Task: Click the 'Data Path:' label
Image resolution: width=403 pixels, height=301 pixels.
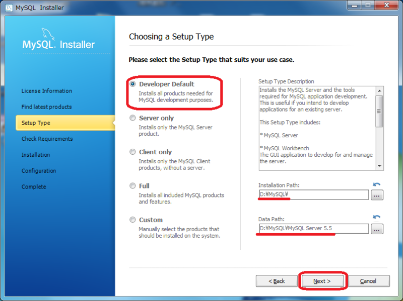Action: tap(272, 219)
